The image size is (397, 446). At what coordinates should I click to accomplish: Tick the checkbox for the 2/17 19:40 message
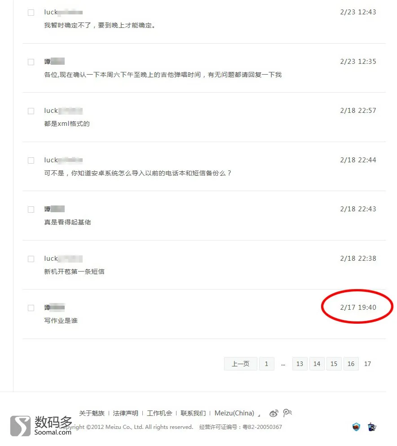(x=31, y=308)
